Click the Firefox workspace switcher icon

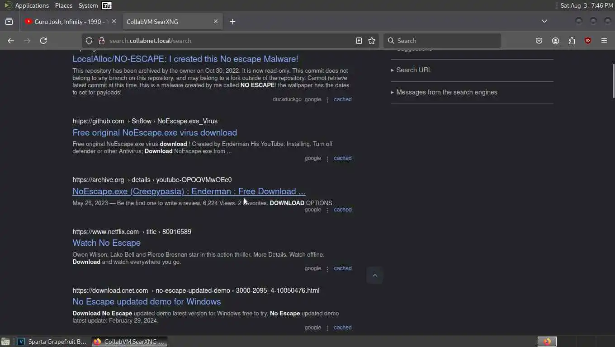[547, 342]
